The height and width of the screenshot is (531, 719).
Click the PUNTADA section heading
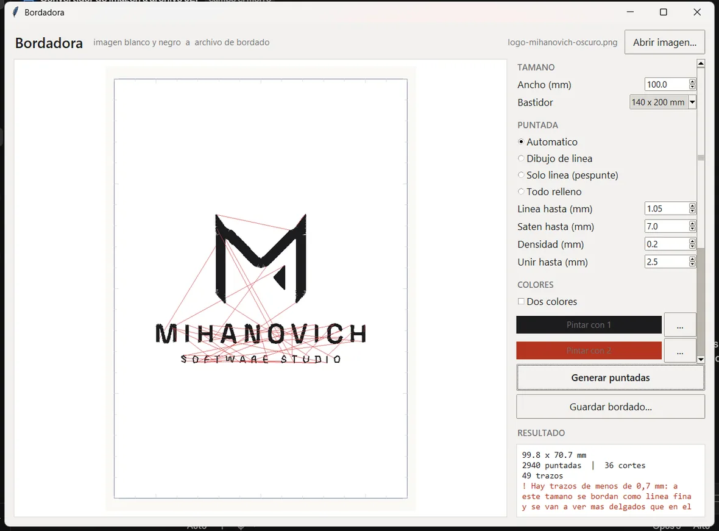(x=538, y=126)
